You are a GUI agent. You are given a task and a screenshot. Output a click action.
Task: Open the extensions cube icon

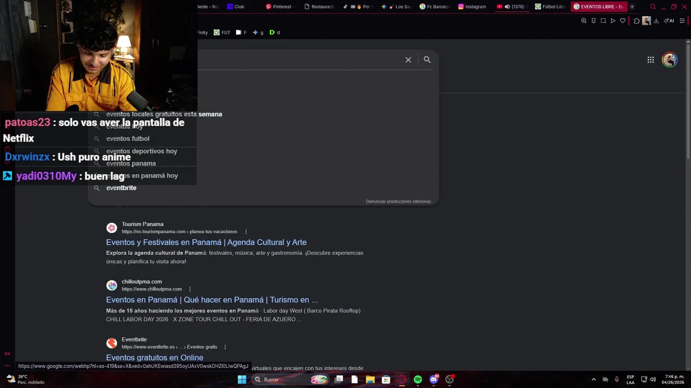[636, 21]
